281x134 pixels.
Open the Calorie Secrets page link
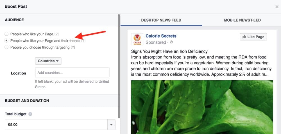(161, 36)
